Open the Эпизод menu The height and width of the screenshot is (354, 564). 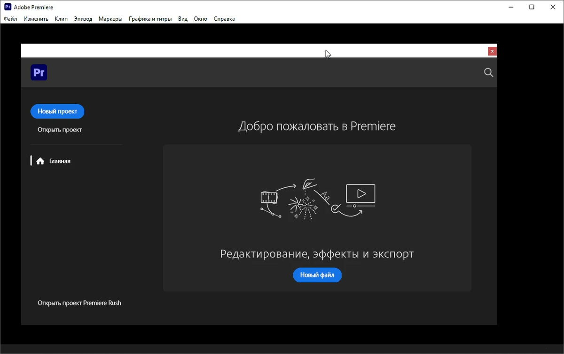click(83, 19)
